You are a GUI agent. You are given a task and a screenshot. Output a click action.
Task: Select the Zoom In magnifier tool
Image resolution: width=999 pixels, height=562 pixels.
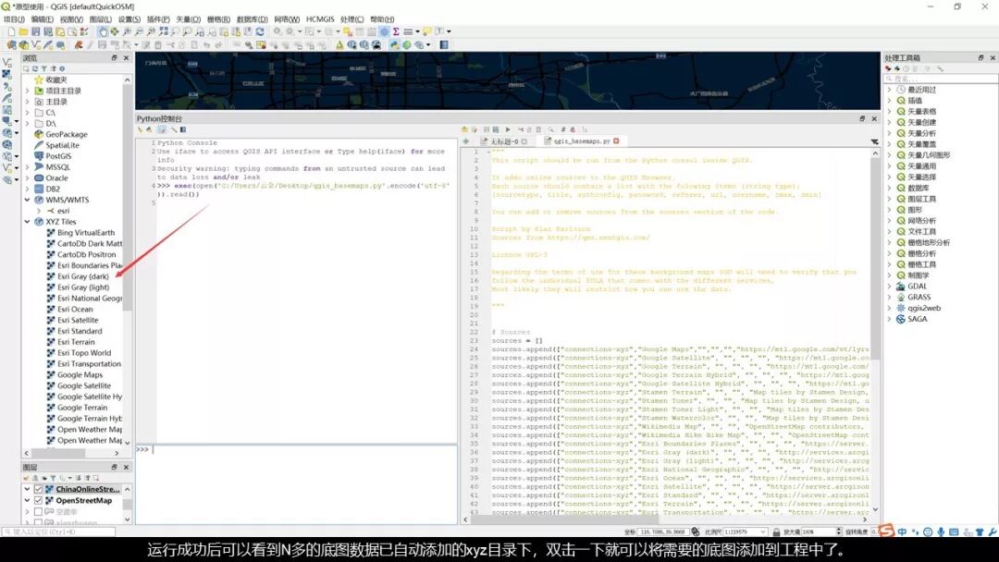click(127, 31)
